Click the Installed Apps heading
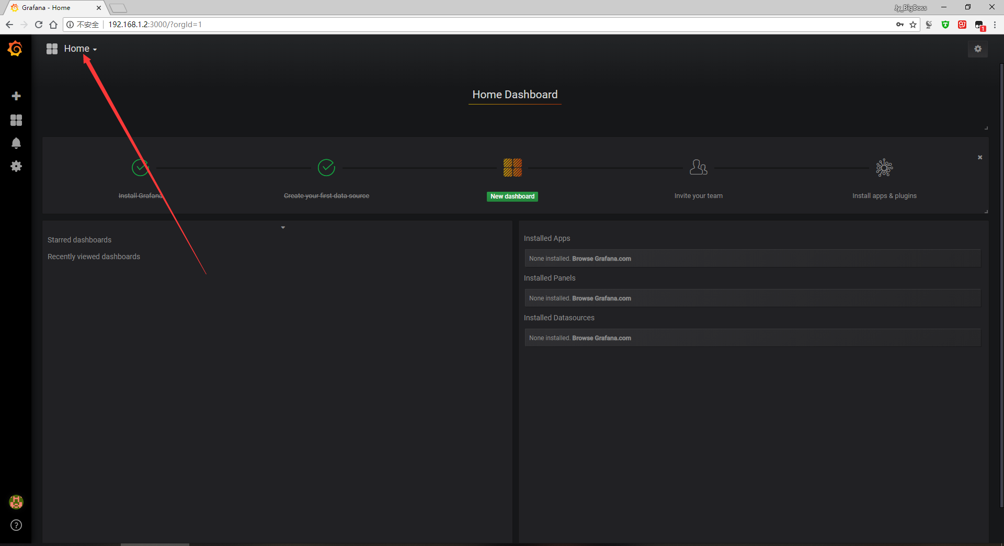 pyautogui.click(x=547, y=238)
